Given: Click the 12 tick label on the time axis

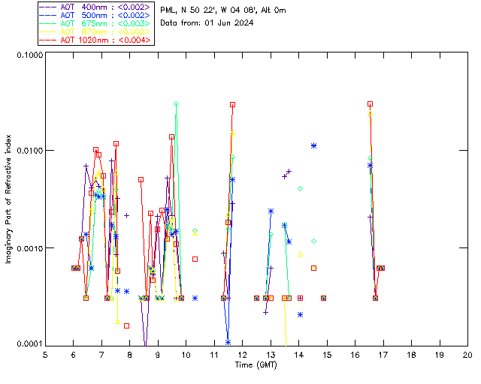Looking at the screenshot, I should (242, 354).
